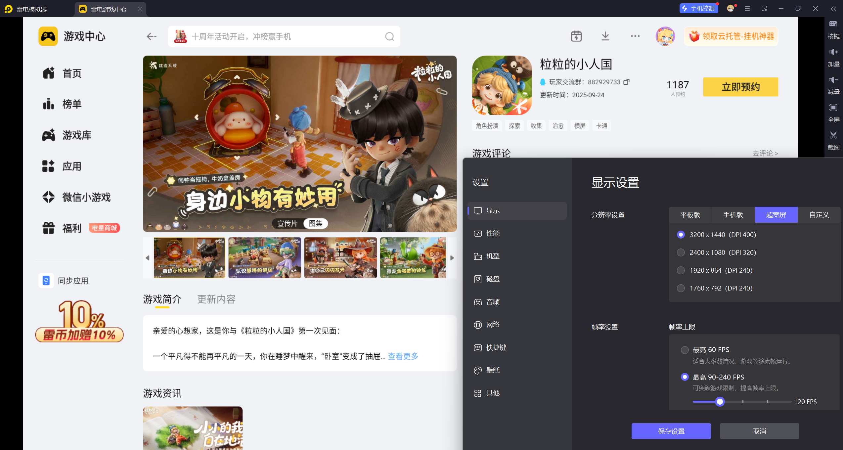Click the 立即预约 button
Image resolution: width=843 pixels, height=450 pixels.
point(740,87)
